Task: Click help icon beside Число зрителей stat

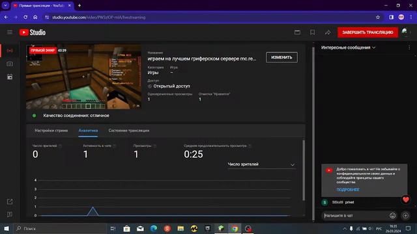Action: 61,146
